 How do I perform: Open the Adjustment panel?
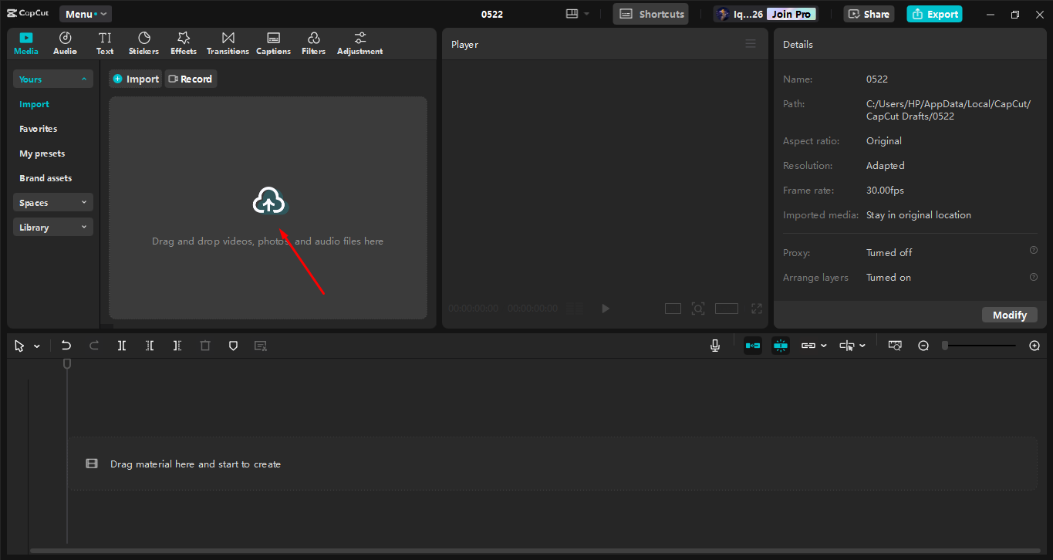[359, 42]
